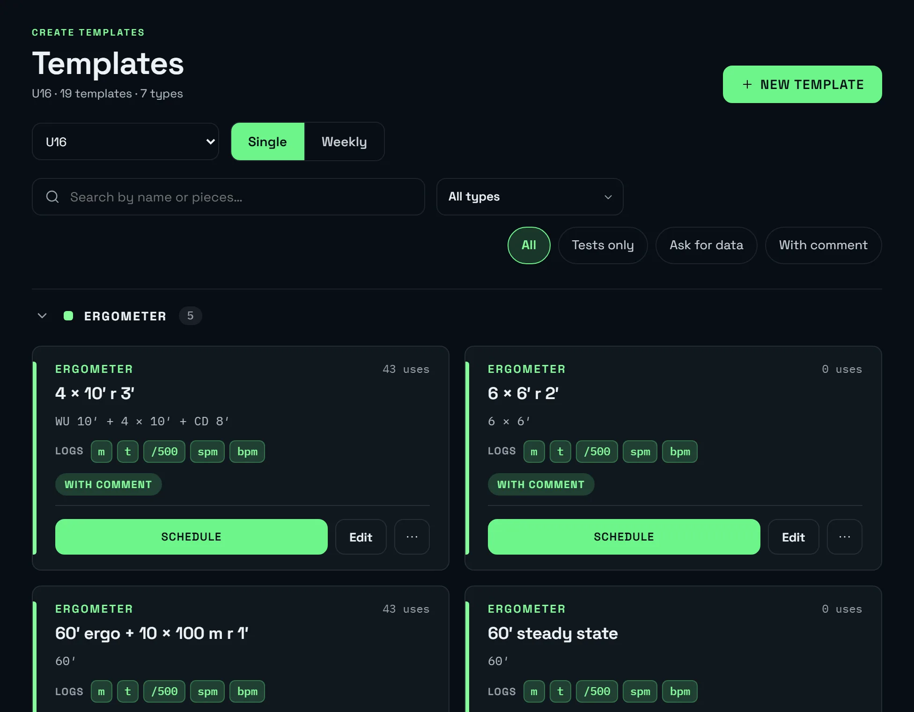Switch to the Weekly templates tab
The height and width of the screenshot is (712, 914).
(344, 141)
